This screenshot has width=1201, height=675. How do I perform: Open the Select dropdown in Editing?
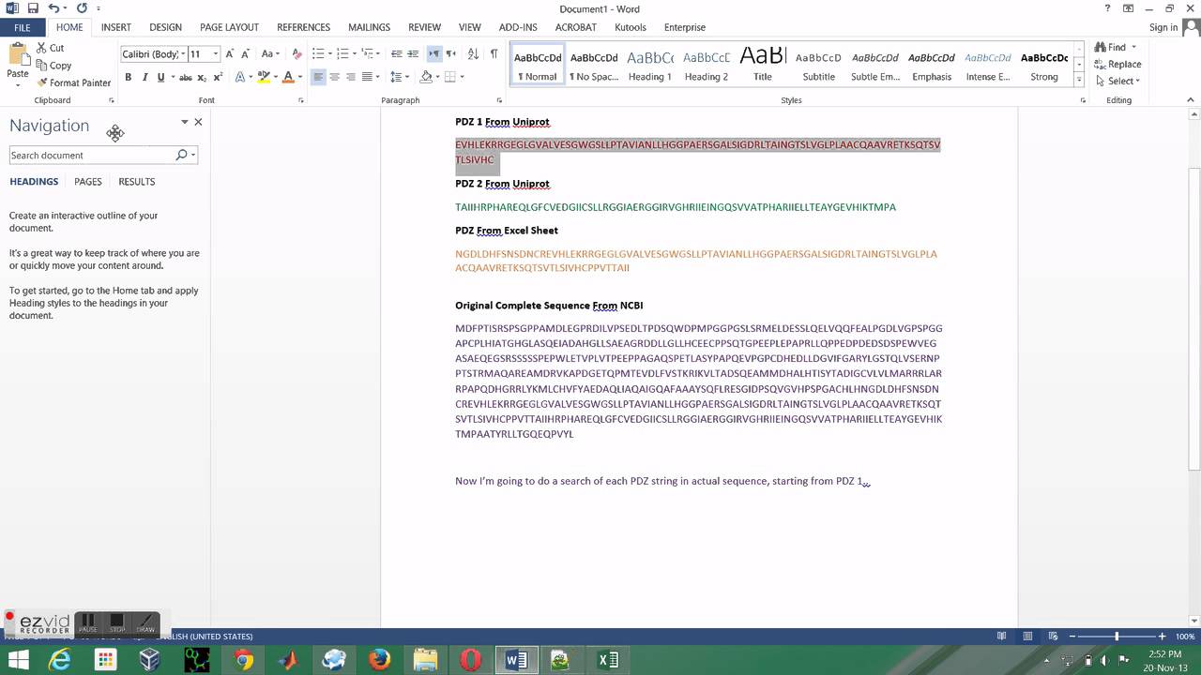(1117, 81)
